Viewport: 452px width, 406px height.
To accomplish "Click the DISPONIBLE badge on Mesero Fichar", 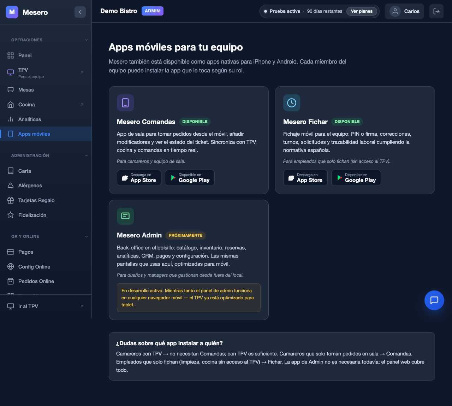I will pos(347,122).
